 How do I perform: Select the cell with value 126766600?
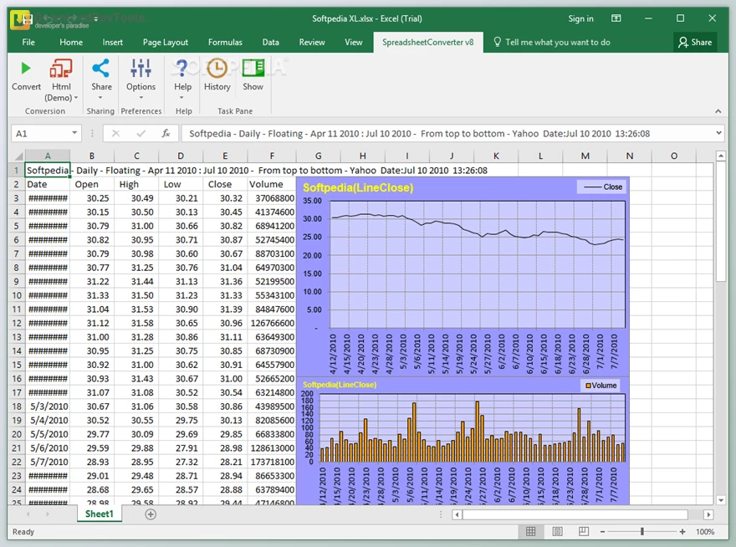coord(273,323)
